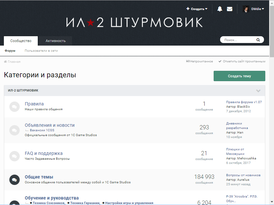The width and height of the screenshot is (274, 205).
Task: Click the Объявления и новости forum bubble icon
Action: tap(15, 130)
